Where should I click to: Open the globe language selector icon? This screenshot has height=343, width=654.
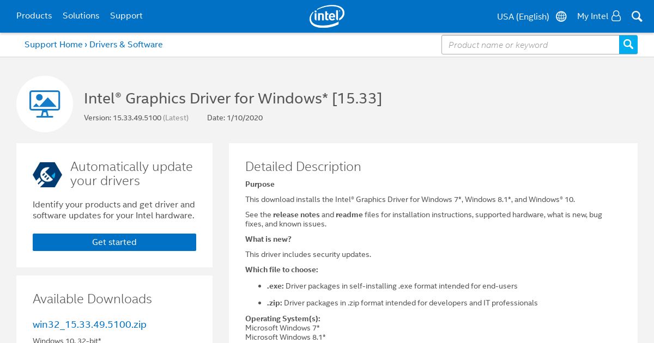[561, 16]
